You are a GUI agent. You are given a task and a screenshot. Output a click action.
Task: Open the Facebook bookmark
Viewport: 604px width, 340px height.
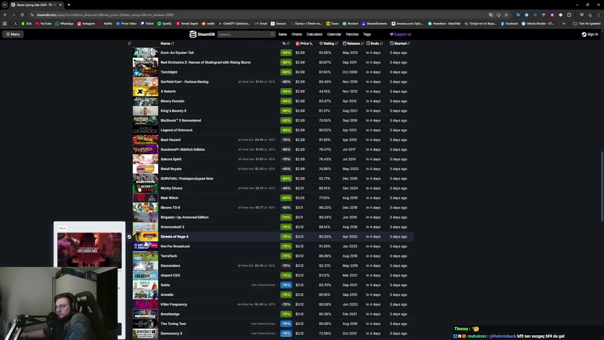(x=509, y=24)
